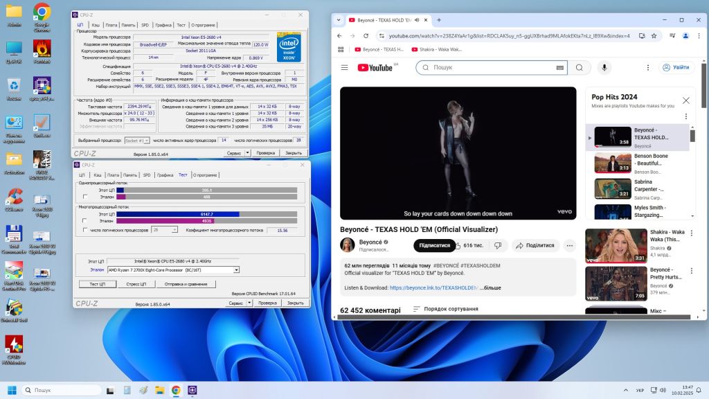Open the Shakira Waka Waka video thumbnail
The image size is (709, 399).
[616, 246]
